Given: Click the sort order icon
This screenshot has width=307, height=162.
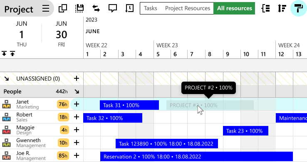Looking at the screenshot, I should pos(282,8).
